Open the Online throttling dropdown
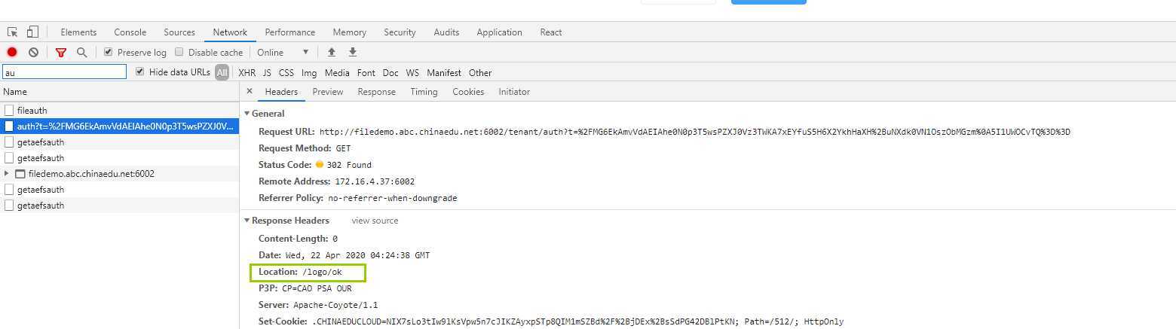The height and width of the screenshot is (329, 1176). pyautogui.click(x=283, y=52)
